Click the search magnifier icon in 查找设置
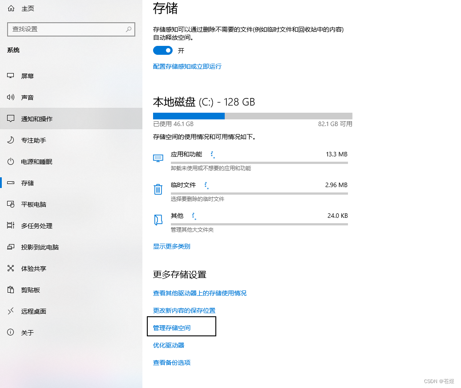Viewport: 461px width, 388px height. pos(129,29)
